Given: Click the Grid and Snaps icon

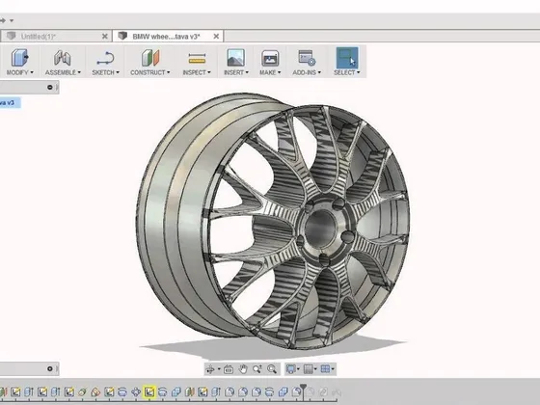Looking at the screenshot, I should 309,369.
